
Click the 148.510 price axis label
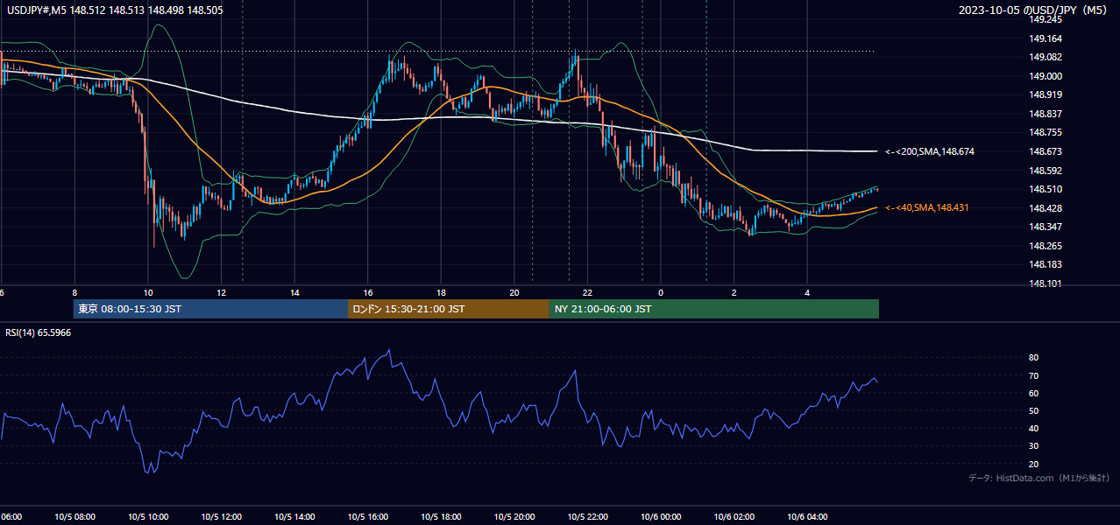click(1046, 189)
